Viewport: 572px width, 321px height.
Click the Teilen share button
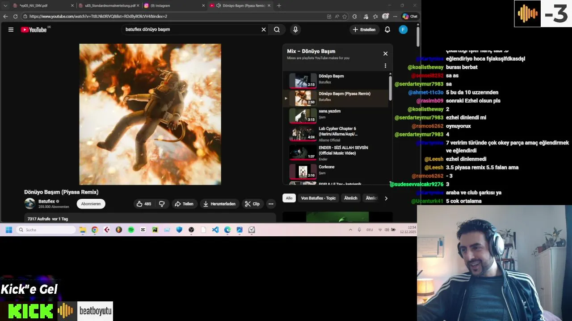pos(184,204)
